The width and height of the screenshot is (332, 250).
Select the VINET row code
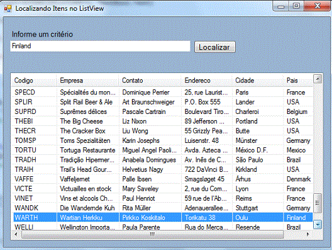tap(23, 198)
